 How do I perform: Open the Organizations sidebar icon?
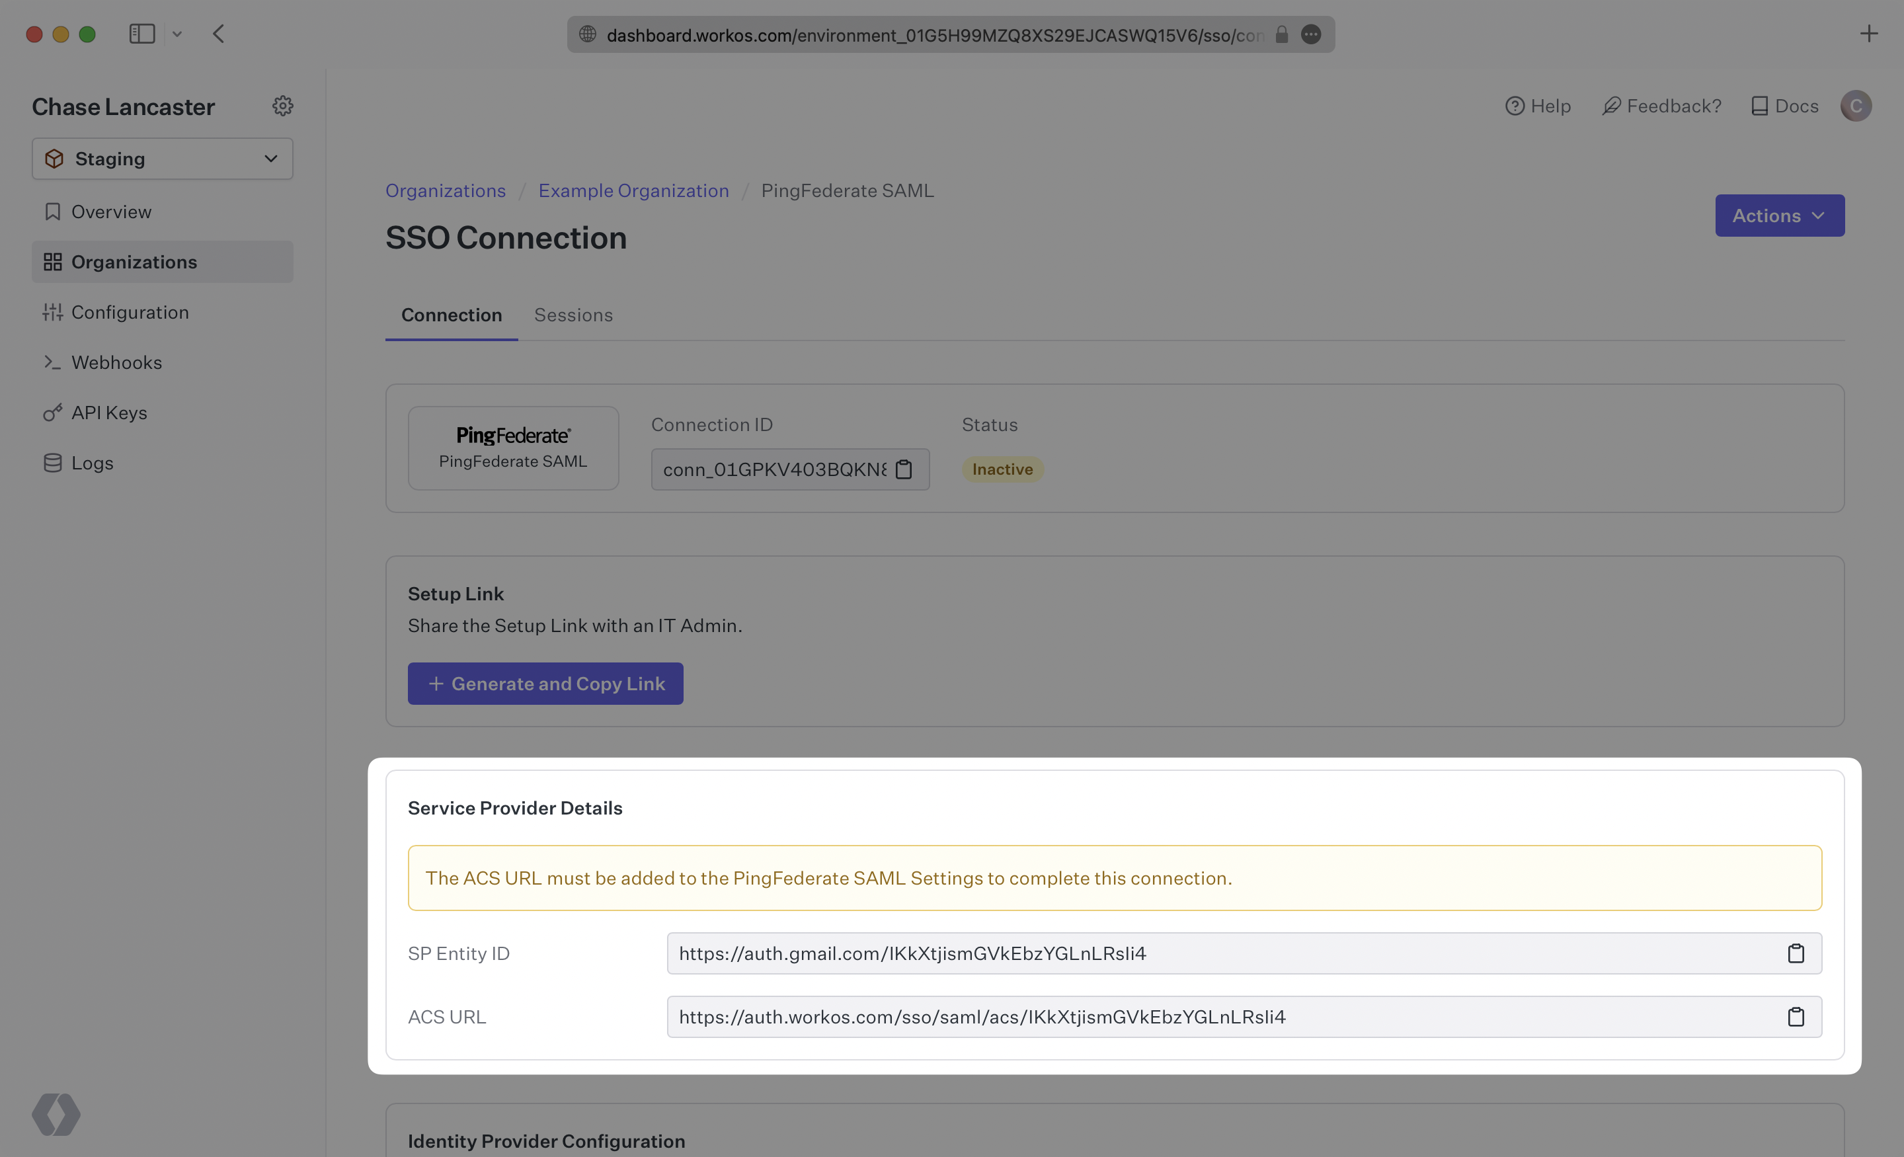(52, 261)
